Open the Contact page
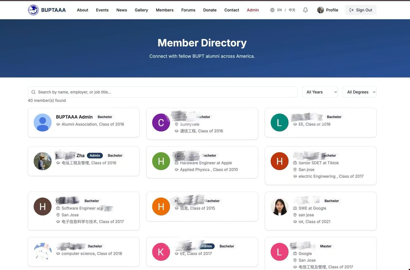The height and width of the screenshot is (270, 410). tap(232, 10)
